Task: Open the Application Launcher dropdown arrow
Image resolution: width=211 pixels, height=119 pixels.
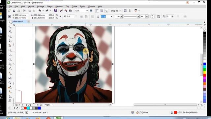Action: coord(139,11)
